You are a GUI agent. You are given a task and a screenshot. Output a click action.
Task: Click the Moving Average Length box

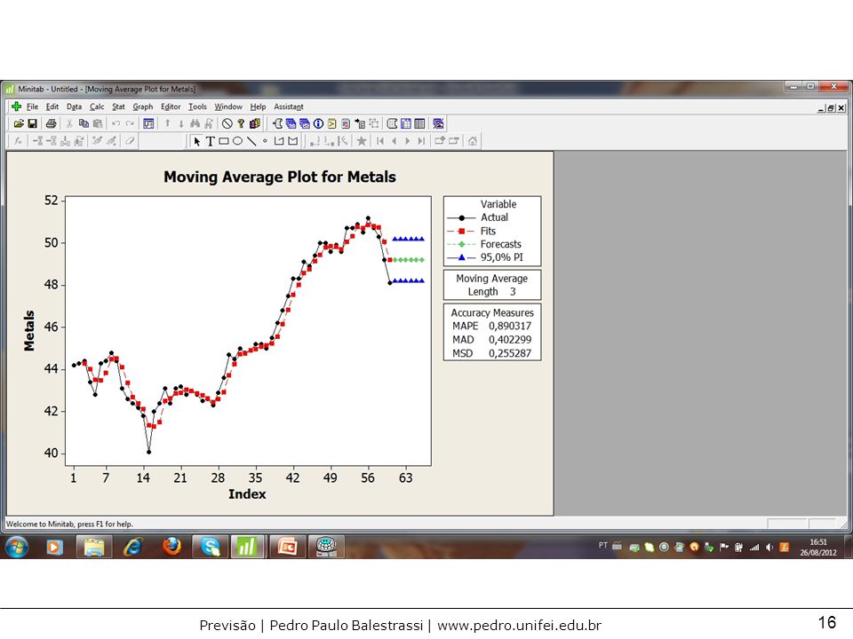(x=491, y=285)
